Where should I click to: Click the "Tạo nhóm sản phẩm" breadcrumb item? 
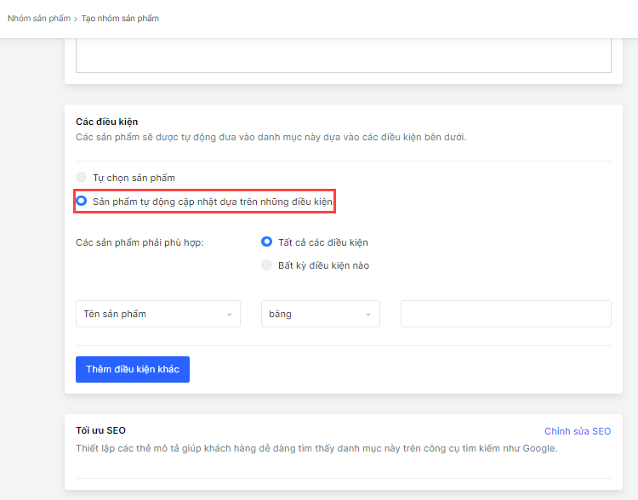(x=120, y=19)
